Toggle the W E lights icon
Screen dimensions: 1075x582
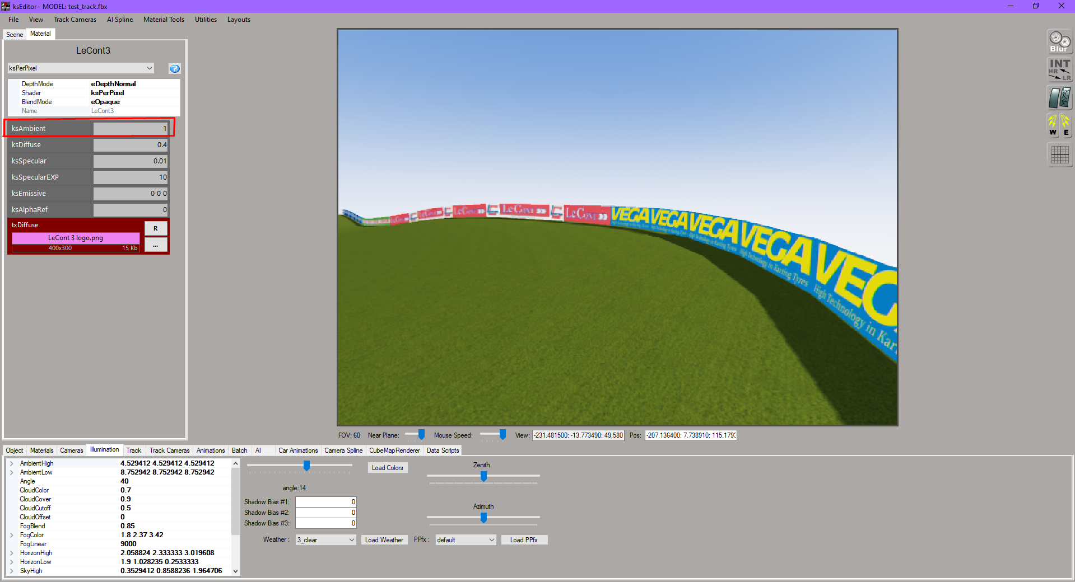coord(1060,125)
